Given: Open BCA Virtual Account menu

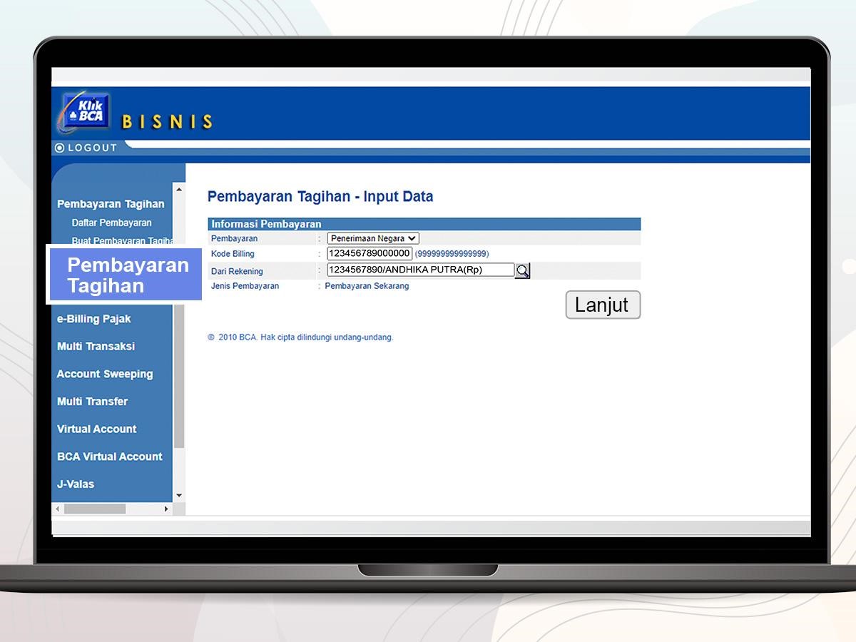Looking at the screenshot, I should [109, 457].
